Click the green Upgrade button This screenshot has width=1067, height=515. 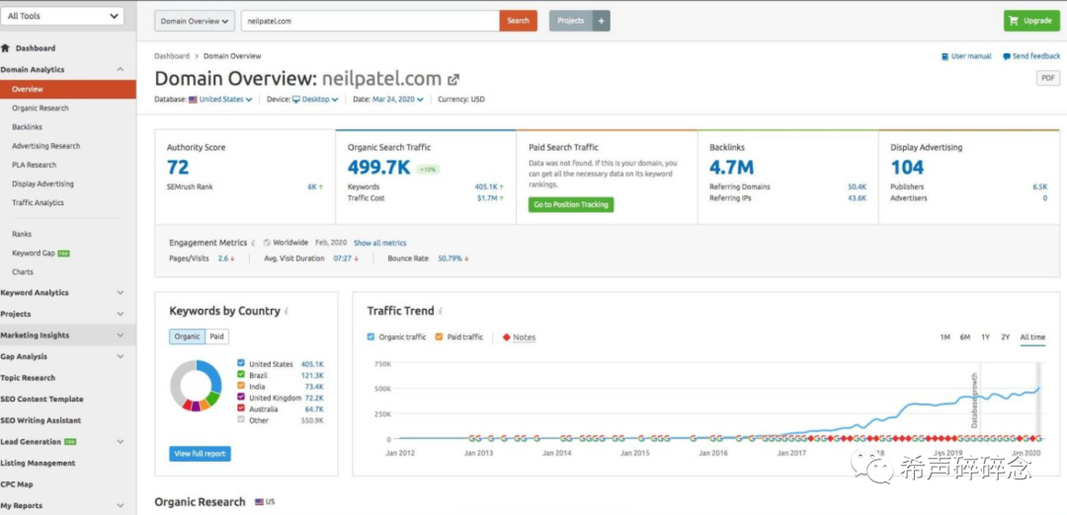pyautogui.click(x=1031, y=21)
